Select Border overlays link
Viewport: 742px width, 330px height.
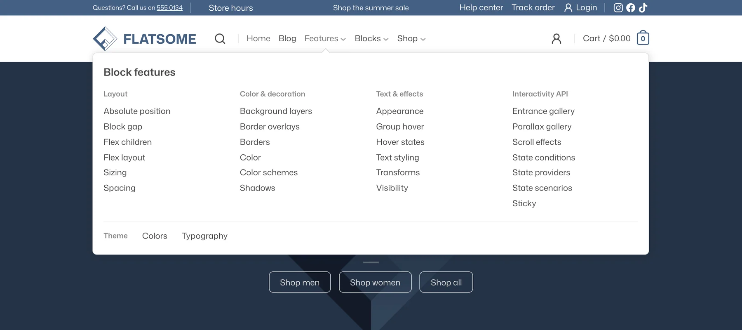[x=270, y=127]
